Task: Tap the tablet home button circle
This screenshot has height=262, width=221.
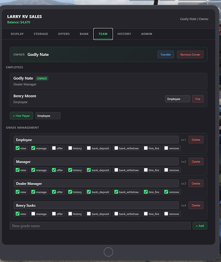Action: coord(108,252)
